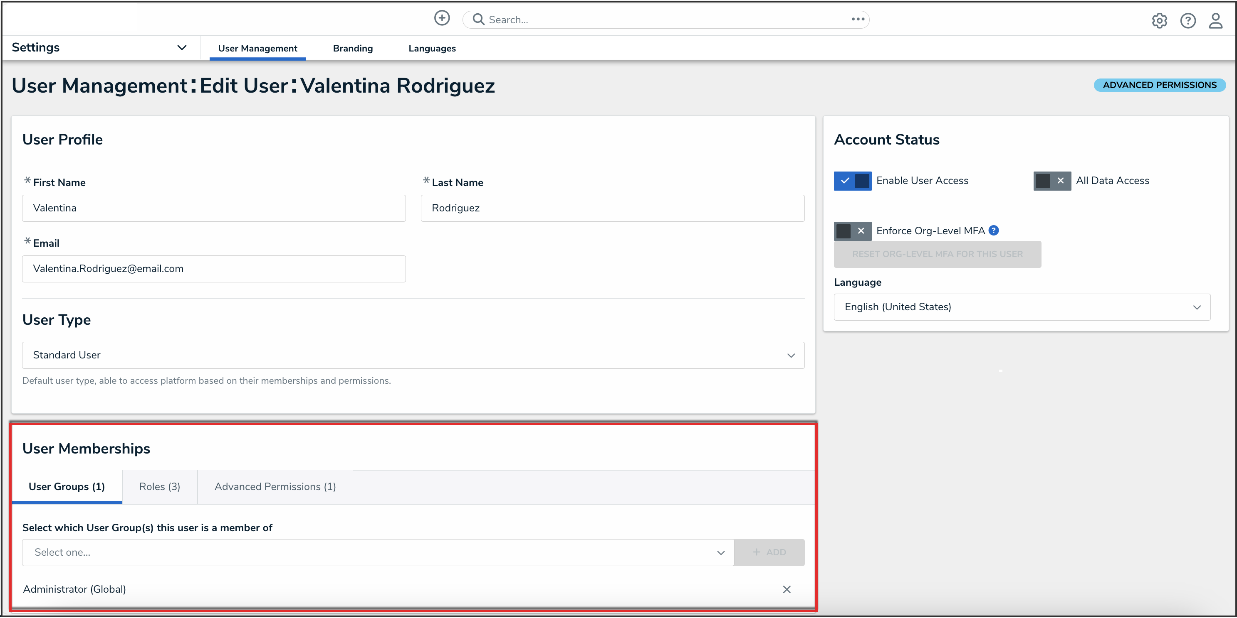This screenshot has width=1237, height=618.
Task: Click the Enforce Org-Level MFA info icon
Action: (994, 231)
